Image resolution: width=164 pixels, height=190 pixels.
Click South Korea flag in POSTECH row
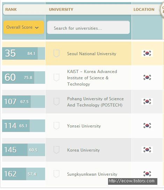pyautogui.click(x=147, y=101)
